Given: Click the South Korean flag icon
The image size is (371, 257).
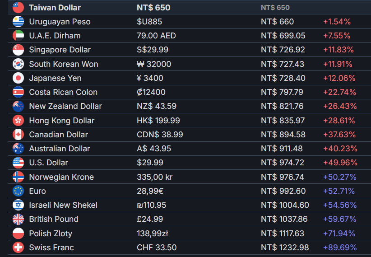Looking at the screenshot, I should tap(18, 64).
